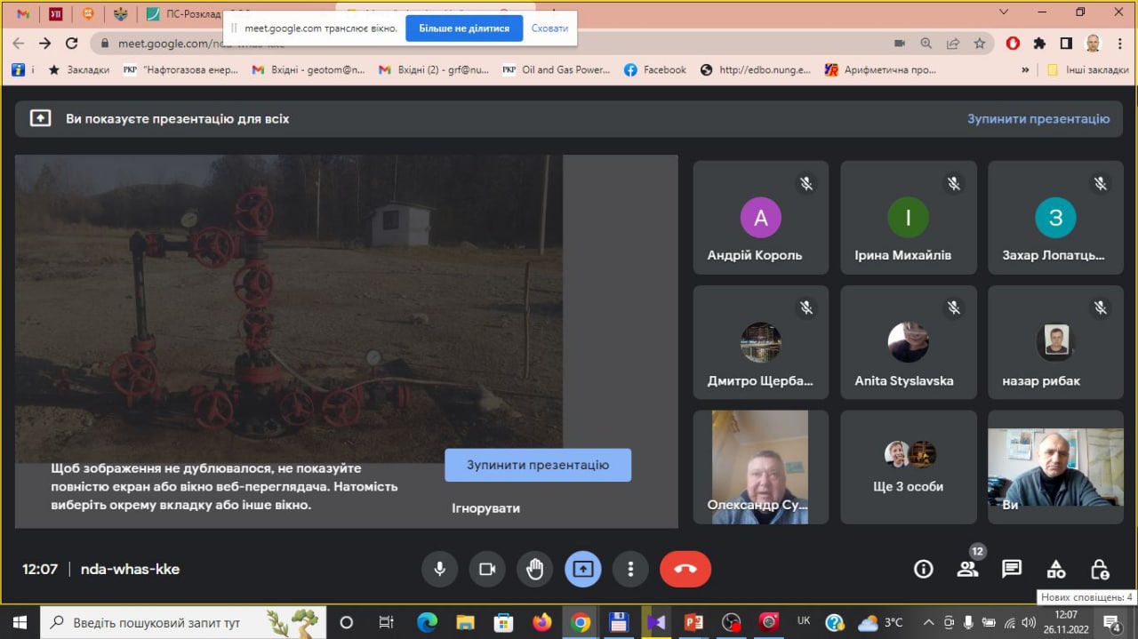Open the 'Ще 3 особи' tile
Screen dimensions: 1138x639
pyautogui.click(x=908, y=467)
